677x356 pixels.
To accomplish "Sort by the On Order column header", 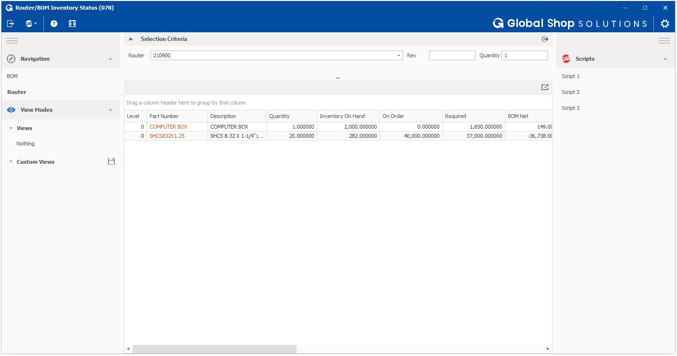I will (411, 116).
